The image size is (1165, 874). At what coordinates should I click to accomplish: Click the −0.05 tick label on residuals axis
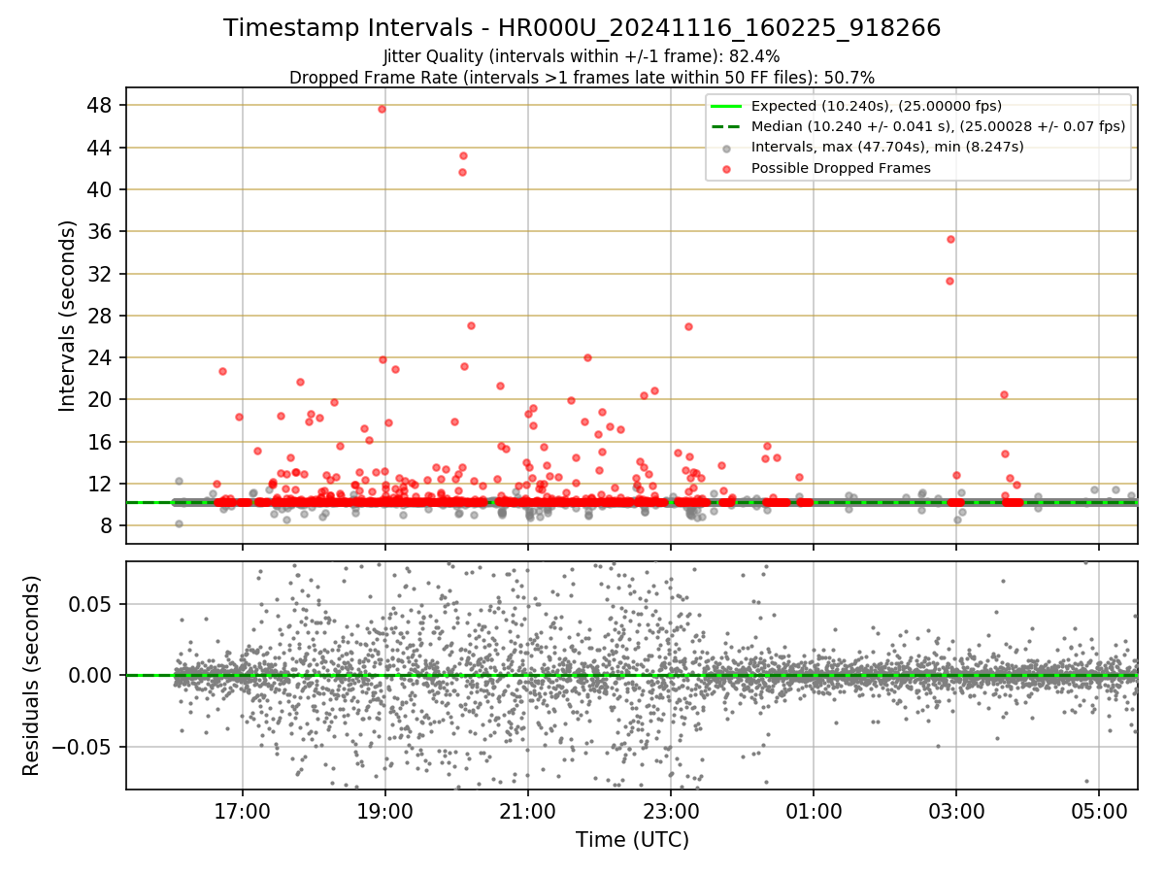coord(82,747)
